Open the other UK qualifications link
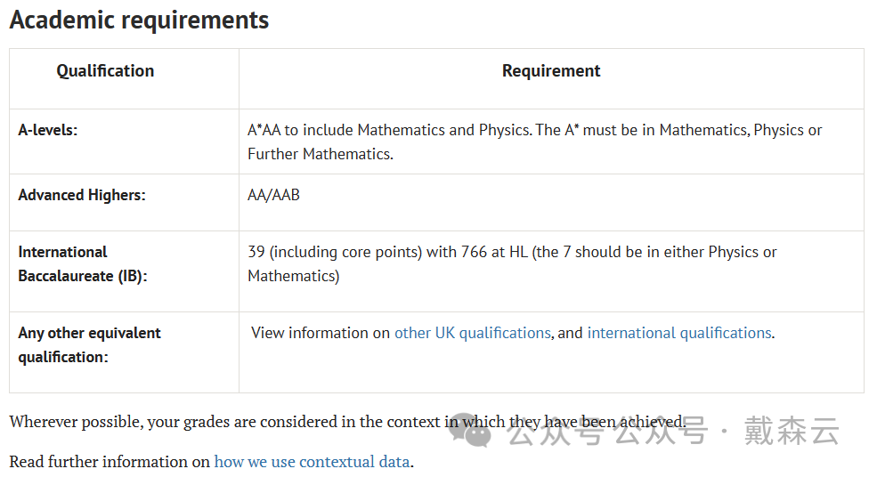Image resolution: width=877 pixels, height=477 pixels. (x=473, y=334)
